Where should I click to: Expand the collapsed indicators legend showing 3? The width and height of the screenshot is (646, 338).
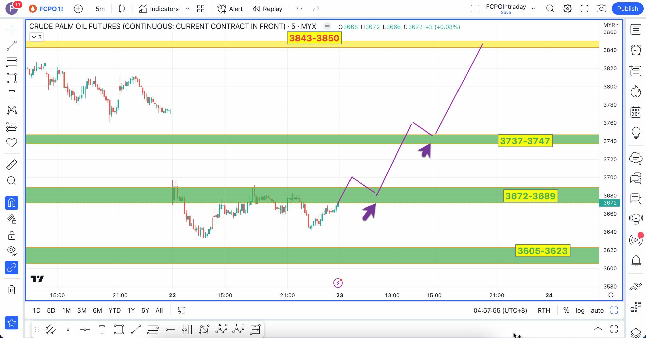37,37
